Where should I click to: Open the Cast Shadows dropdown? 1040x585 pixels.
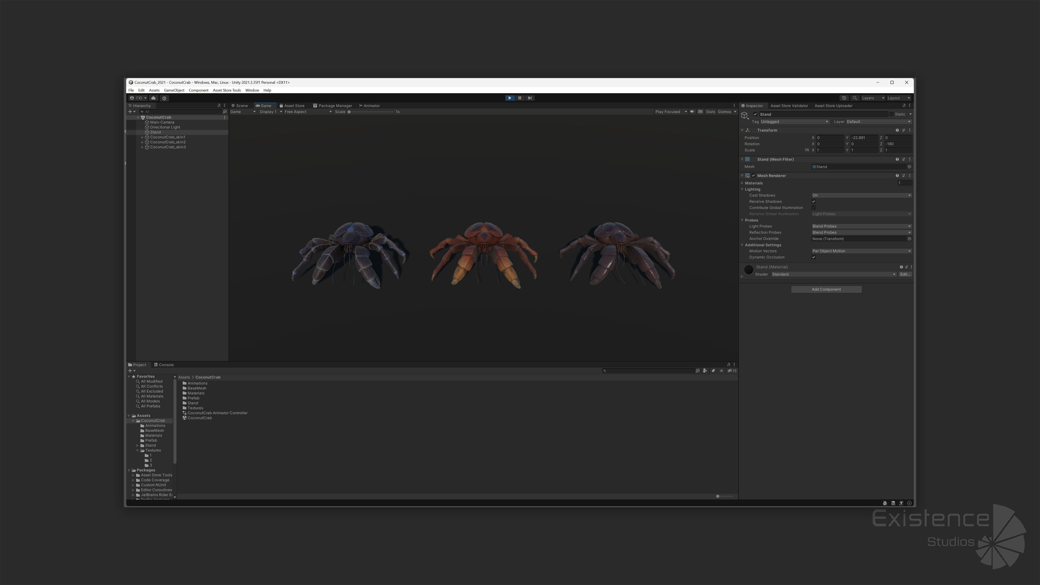[862, 195]
